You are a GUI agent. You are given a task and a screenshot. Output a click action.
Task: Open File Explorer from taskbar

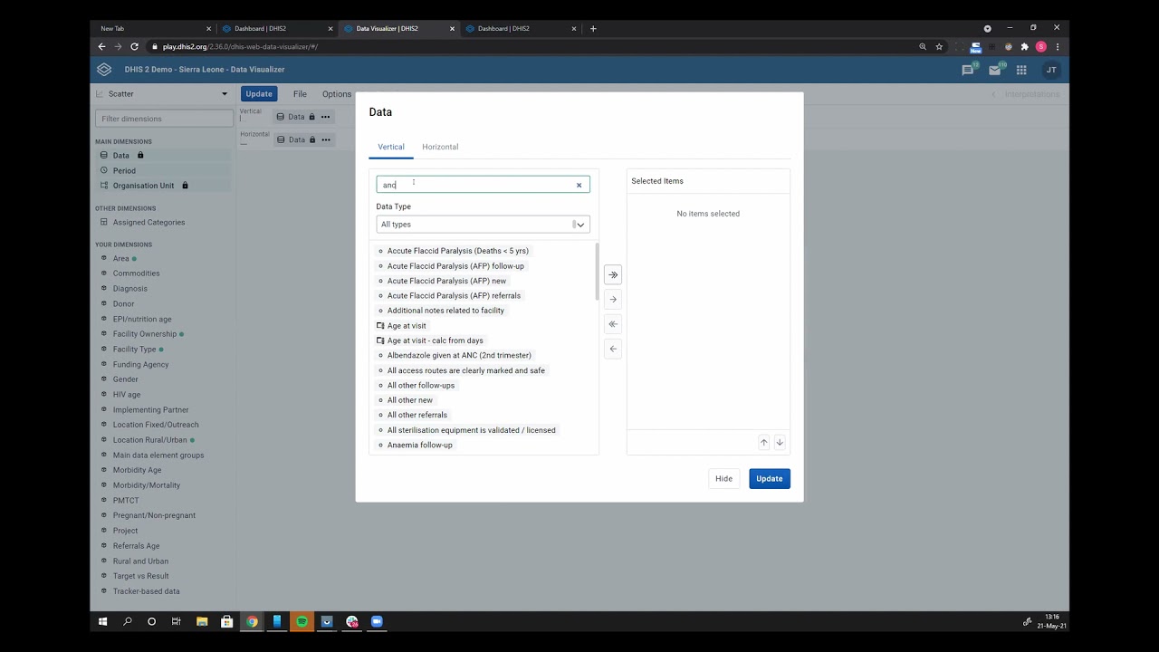202,621
